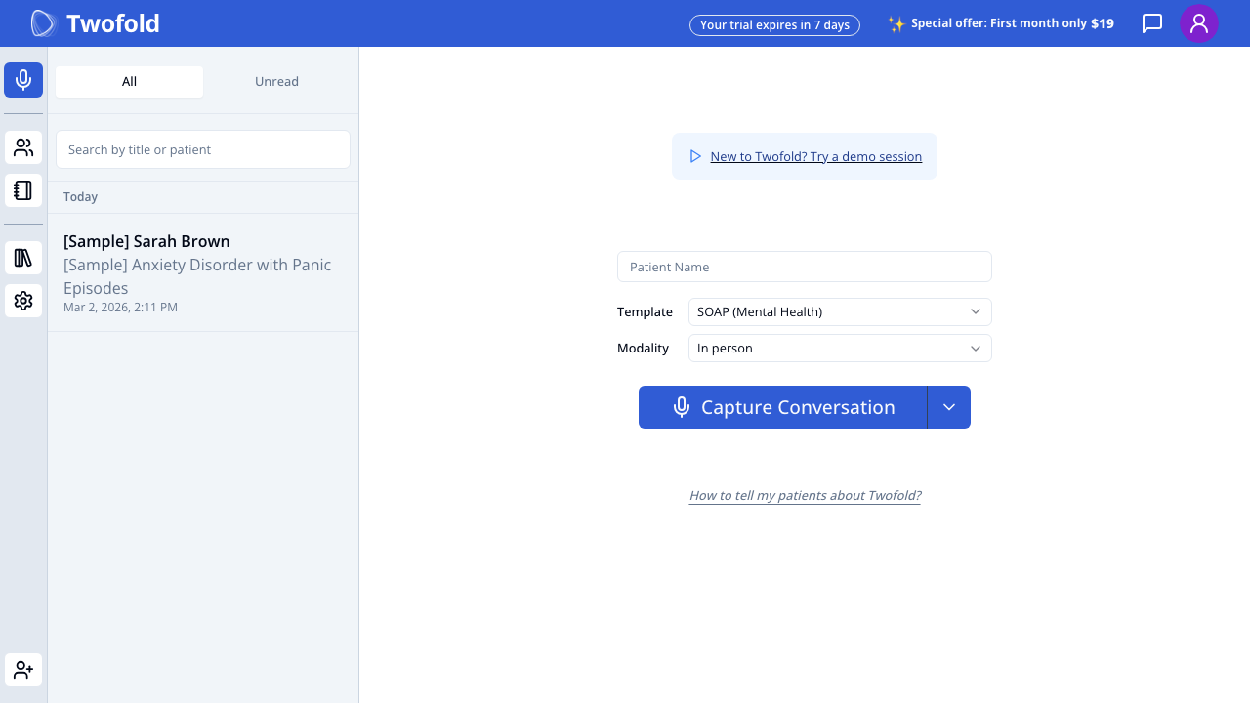
Task: Switch to the All tab
Action: 129,82
